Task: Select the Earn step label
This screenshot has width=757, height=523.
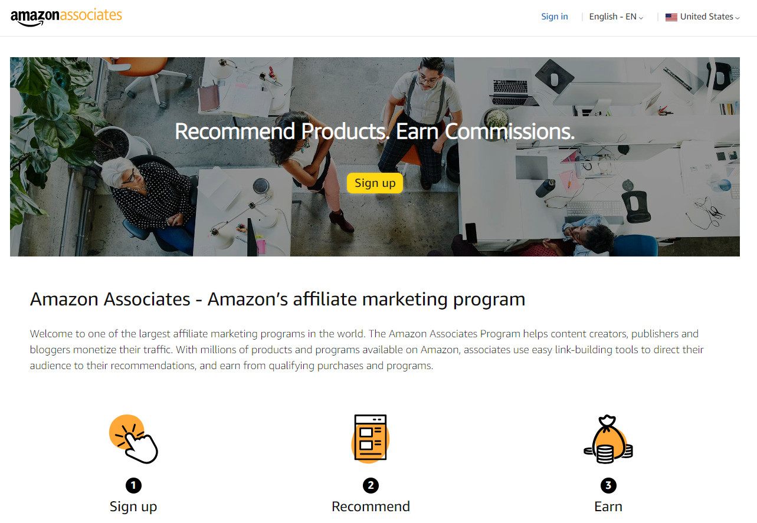Action: tap(608, 506)
